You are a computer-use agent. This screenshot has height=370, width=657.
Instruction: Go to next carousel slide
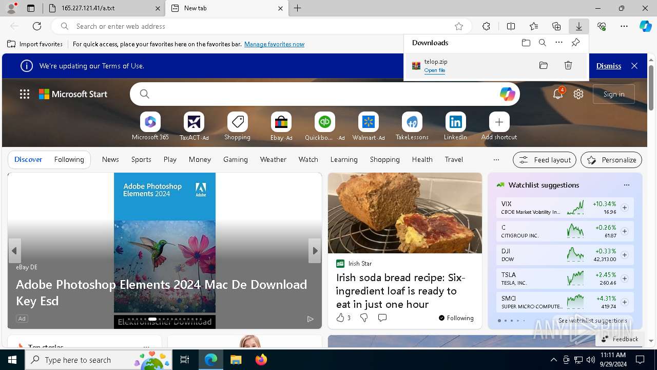315,251
